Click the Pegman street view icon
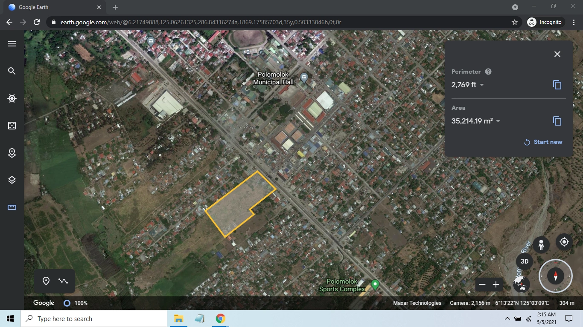Viewport: 583px width, 327px height. coord(541,245)
